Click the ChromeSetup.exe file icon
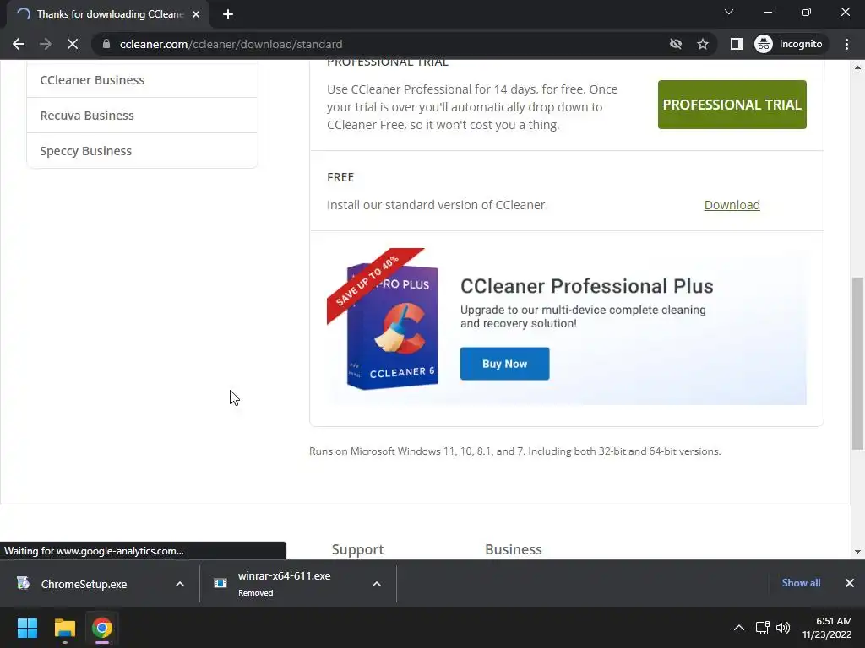 click(23, 583)
